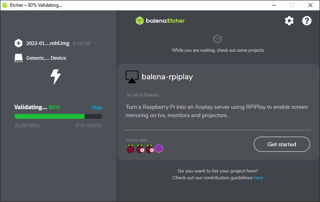
Task: Click the Raspberry Pi 3 icon
Action: [x=140, y=148]
